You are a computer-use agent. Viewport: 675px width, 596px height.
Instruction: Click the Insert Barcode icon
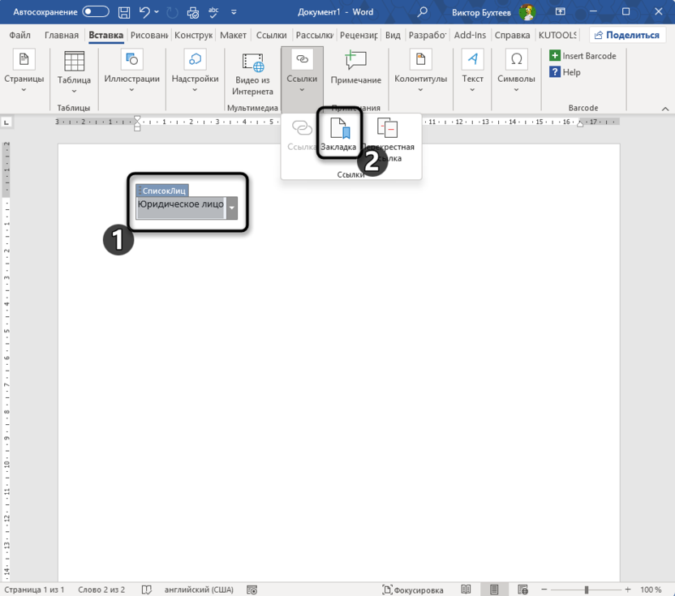pyautogui.click(x=582, y=55)
